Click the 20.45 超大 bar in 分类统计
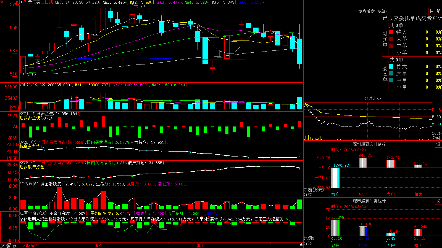The width and height of the screenshot is (442, 248). (418, 232)
